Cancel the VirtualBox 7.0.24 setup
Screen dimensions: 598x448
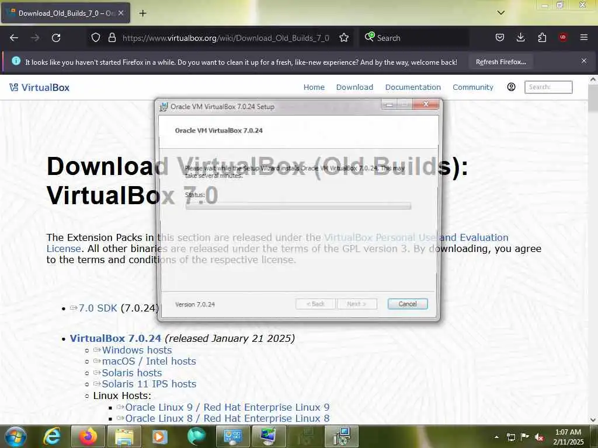pos(408,303)
